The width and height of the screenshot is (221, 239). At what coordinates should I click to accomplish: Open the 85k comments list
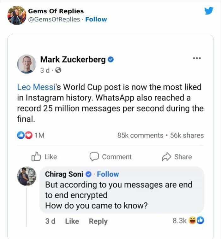point(140,135)
